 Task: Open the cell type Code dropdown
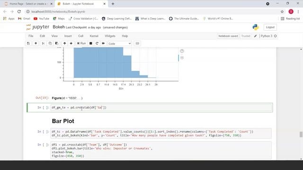120,43
